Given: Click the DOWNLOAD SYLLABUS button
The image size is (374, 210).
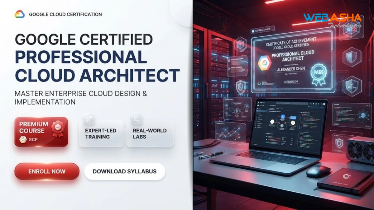Looking at the screenshot, I should 125,171.
